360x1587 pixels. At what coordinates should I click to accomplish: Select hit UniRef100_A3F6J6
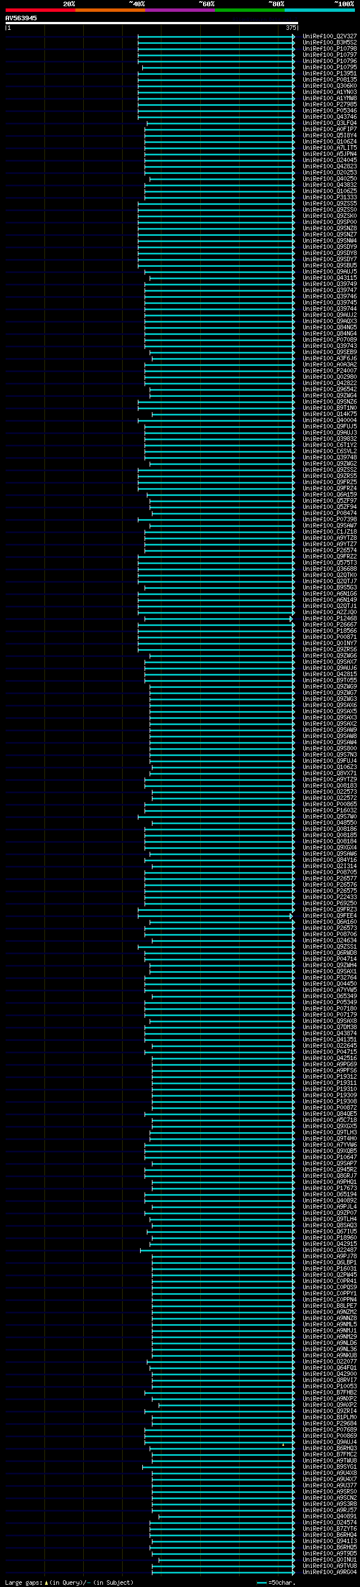coord(329,358)
